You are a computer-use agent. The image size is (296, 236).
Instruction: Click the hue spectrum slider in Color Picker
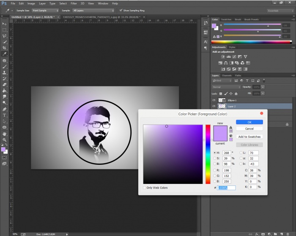[x=208, y=154]
